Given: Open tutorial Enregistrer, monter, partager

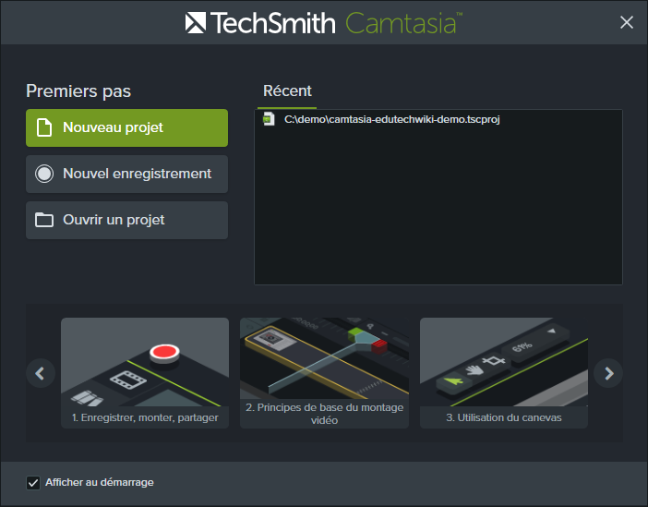Looking at the screenshot, I should [145, 373].
